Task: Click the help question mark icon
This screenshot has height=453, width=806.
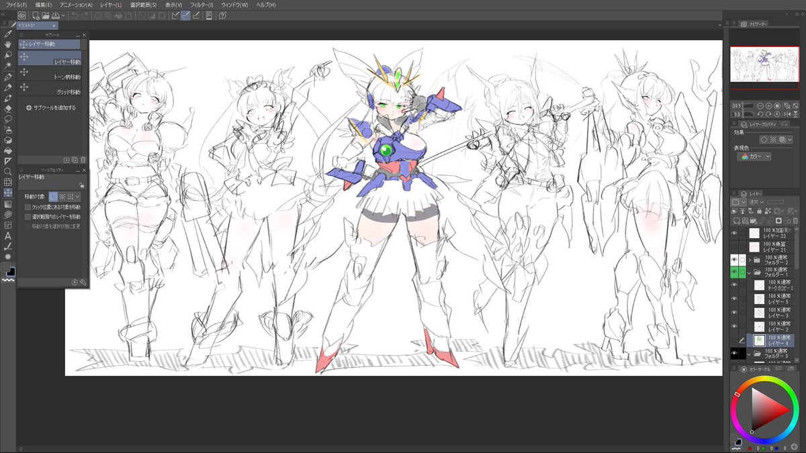Action: coord(222,15)
